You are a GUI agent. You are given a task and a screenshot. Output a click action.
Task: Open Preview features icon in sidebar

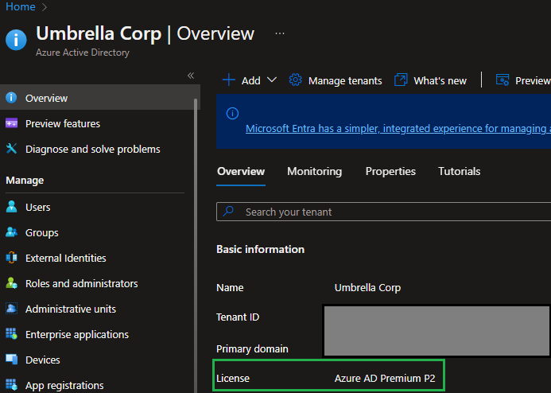pos(11,123)
